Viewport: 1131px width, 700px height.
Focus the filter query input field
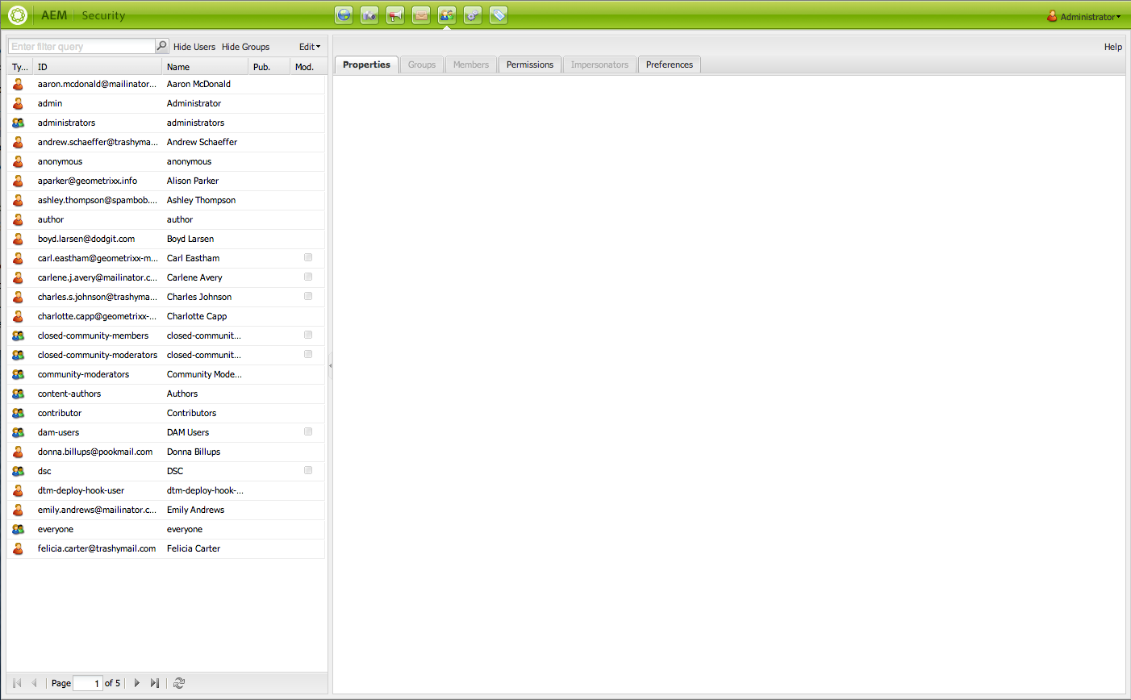click(x=81, y=47)
